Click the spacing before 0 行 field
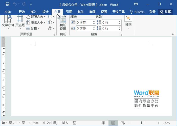This screenshot has height=126, width=177. tap(110, 22)
